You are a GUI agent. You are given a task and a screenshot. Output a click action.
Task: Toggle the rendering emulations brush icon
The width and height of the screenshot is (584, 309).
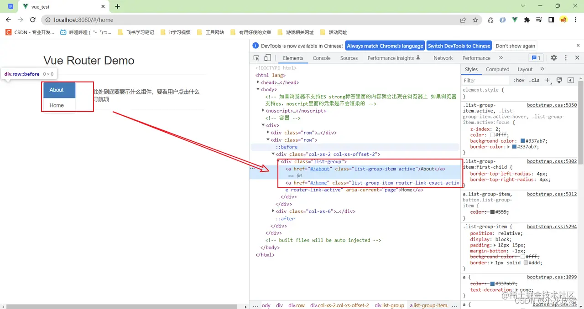pyautogui.click(x=559, y=80)
